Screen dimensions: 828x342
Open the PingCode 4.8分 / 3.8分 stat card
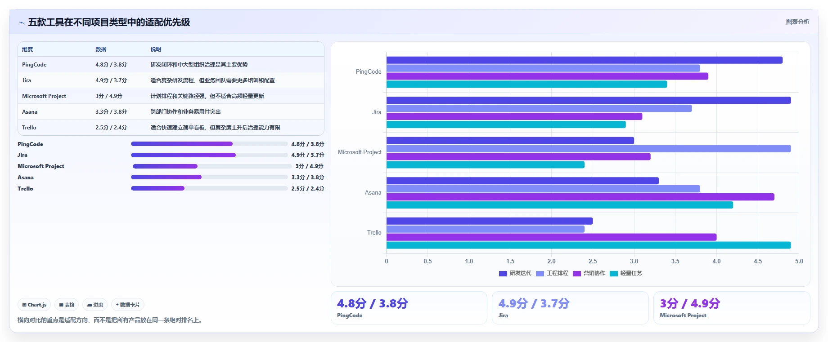(409, 308)
